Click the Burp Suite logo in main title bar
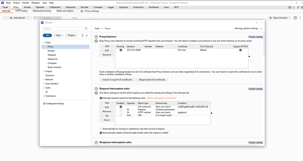Image resolution: width=303 pixels, height=161 pixels. [2, 3]
